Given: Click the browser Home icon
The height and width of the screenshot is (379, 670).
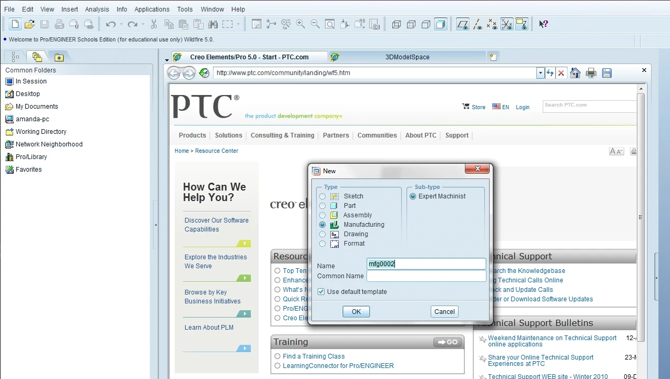Looking at the screenshot, I should click(575, 73).
